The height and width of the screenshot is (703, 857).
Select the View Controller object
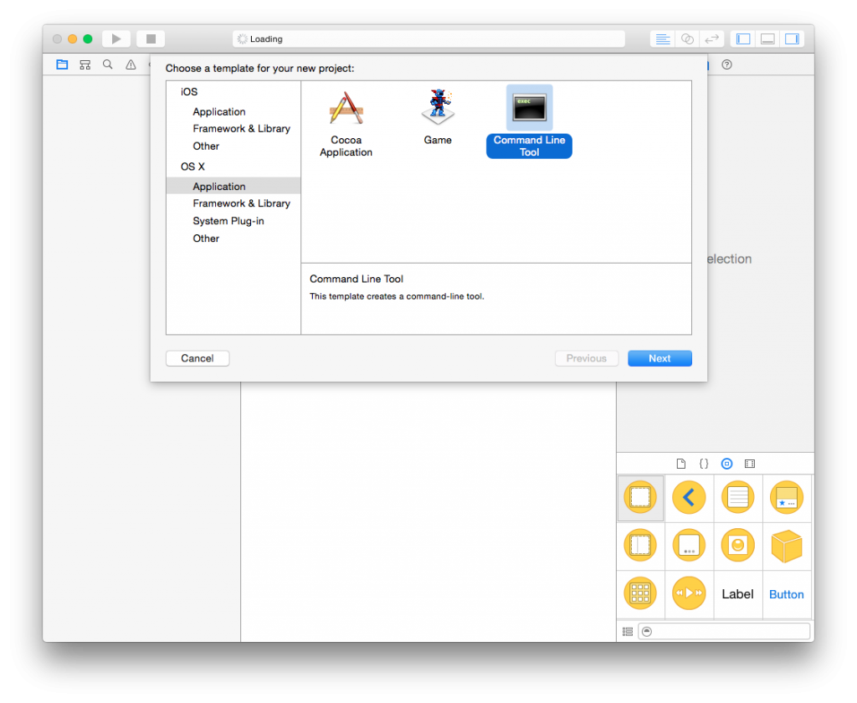tap(640, 497)
